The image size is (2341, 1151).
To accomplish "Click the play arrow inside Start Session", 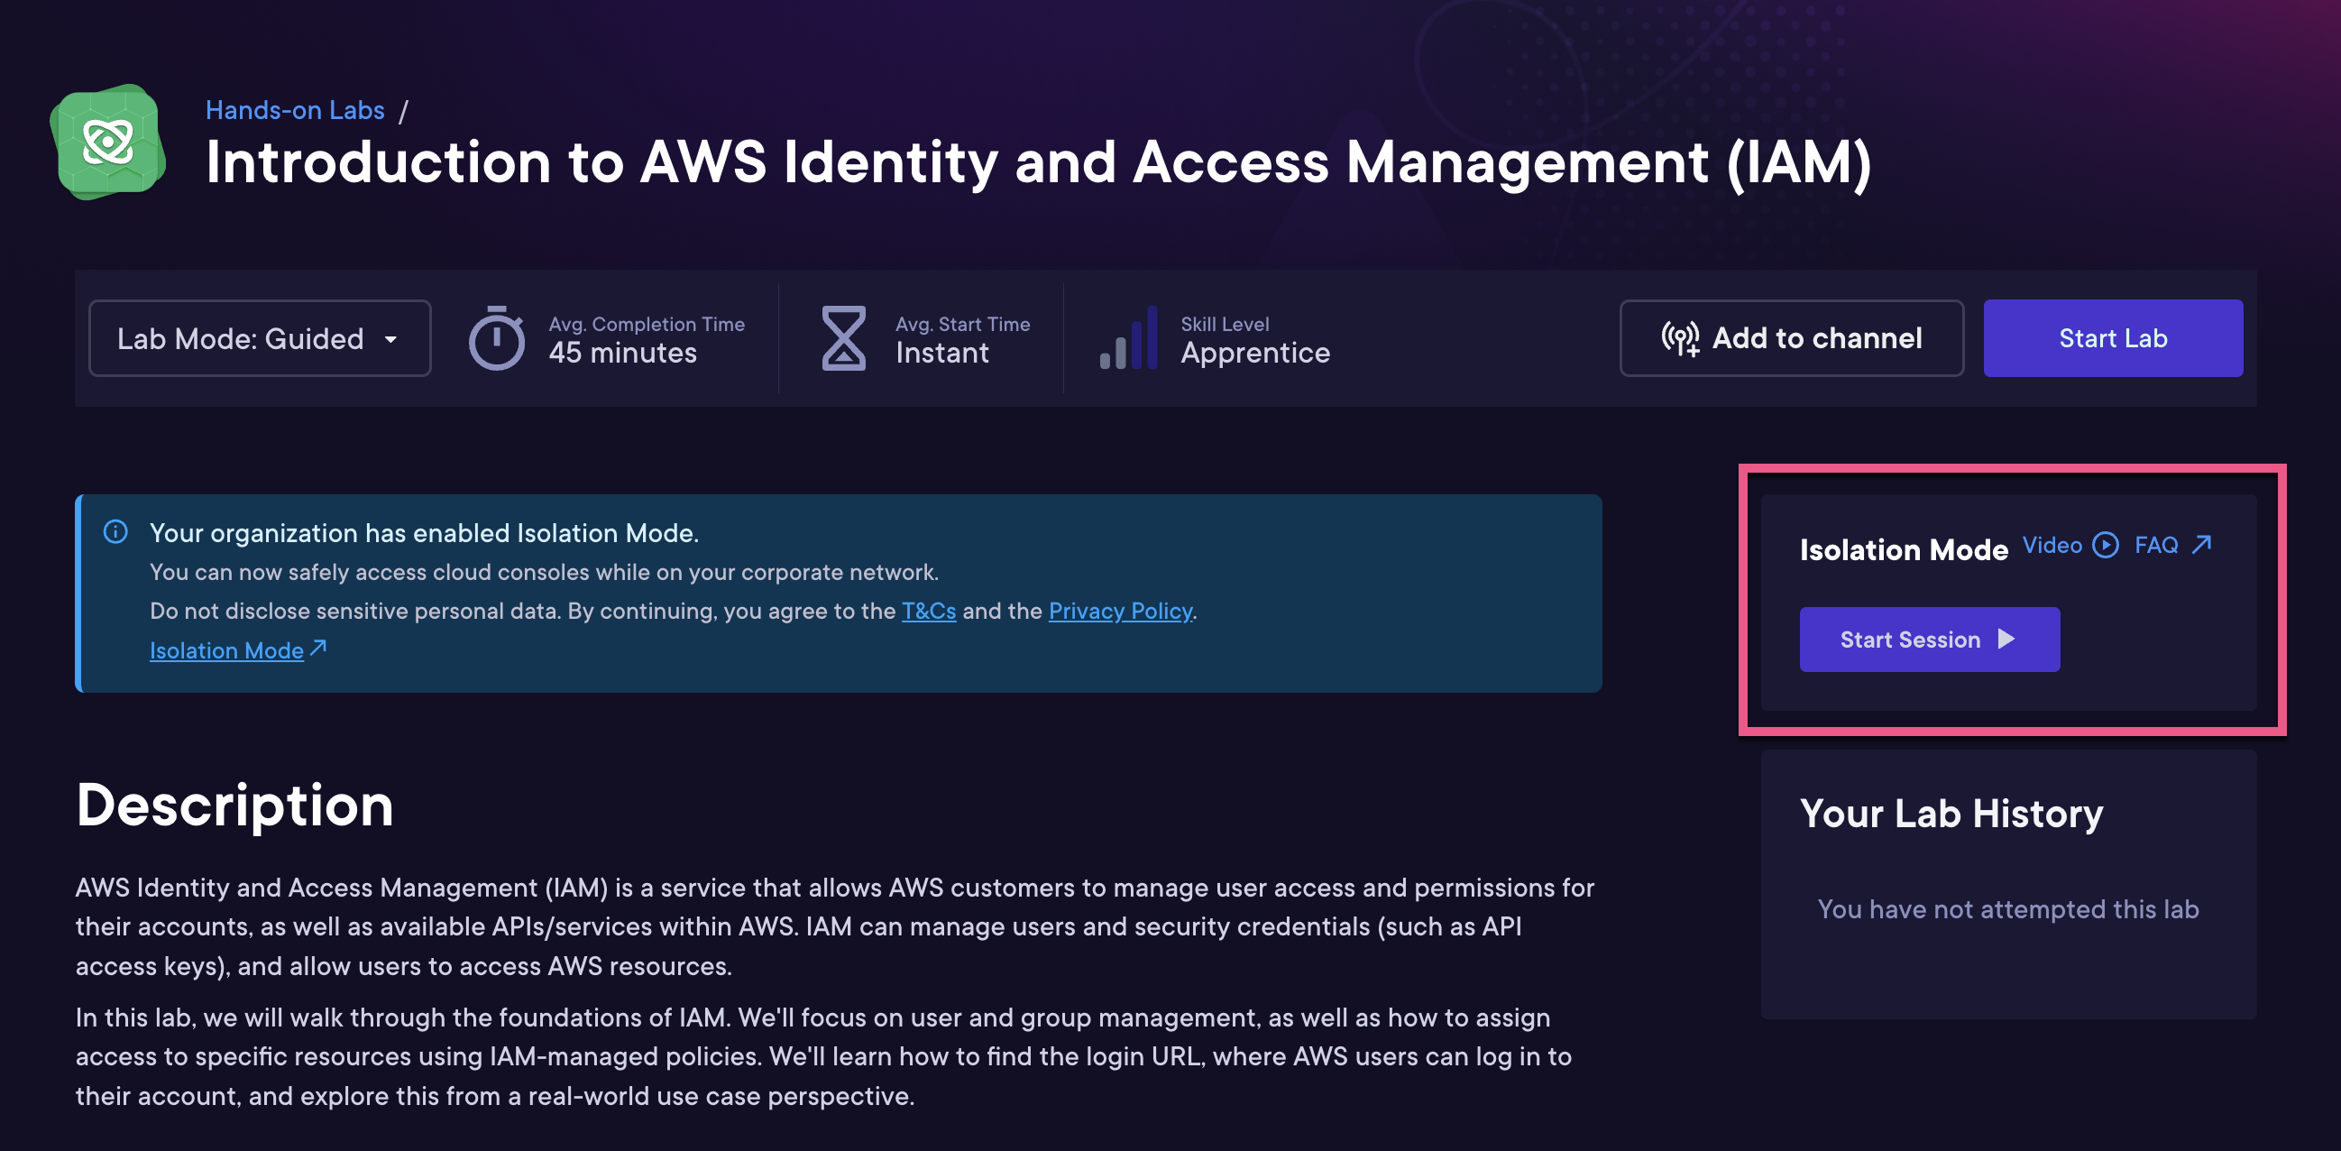I will pos(2006,640).
